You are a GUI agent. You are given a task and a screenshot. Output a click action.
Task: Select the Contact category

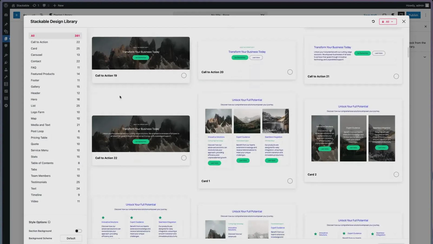(55, 61)
